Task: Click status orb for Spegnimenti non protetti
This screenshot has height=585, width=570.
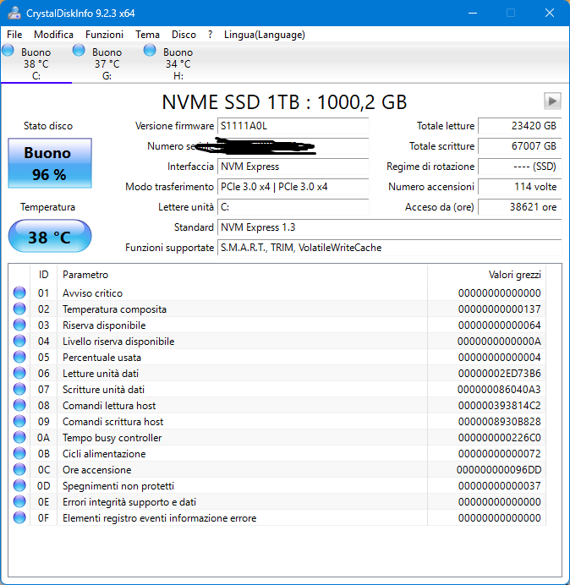Action: (x=19, y=486)
